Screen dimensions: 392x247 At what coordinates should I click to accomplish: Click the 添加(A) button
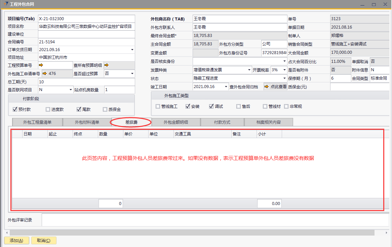coord(16,240)
